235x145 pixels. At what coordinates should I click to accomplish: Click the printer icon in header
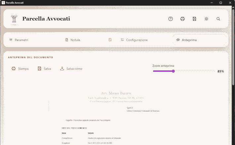pos(182,19)
